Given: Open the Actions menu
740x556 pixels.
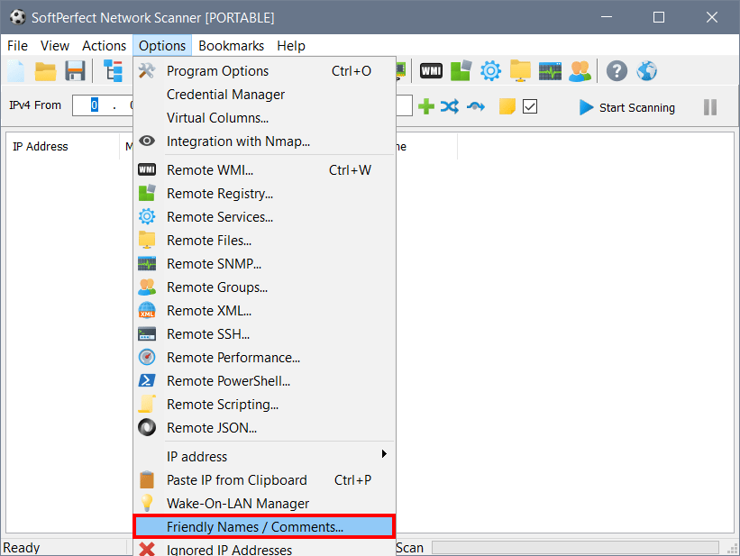Looking at the screenshot, I should (105, 46).
